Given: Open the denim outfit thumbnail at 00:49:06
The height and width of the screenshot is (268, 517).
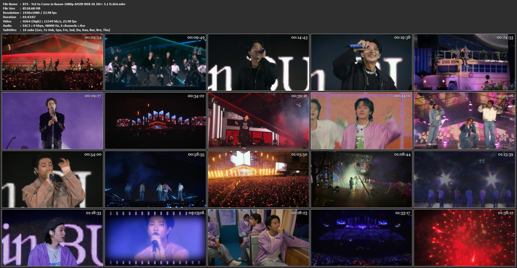Looking at the screenshot, I should coord(464,121).
